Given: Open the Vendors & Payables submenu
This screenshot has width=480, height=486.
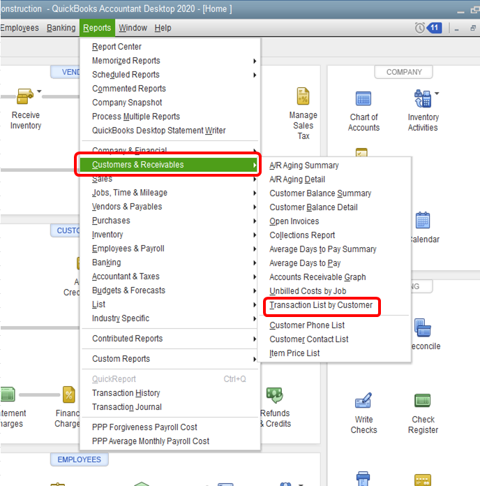Looking at the screenshot, I should tap(170, 207).
